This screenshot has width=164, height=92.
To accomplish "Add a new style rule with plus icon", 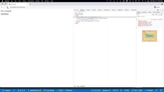I will tap(159, 15).
